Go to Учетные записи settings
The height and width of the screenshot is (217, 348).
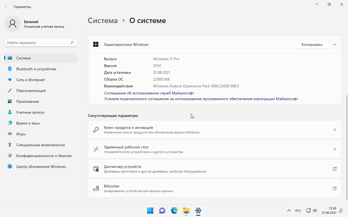pyautogui.click(x=41, y=112)
